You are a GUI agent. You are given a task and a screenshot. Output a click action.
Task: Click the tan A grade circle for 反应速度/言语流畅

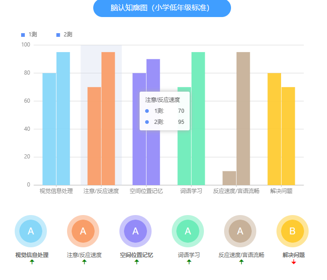point(240,231)
